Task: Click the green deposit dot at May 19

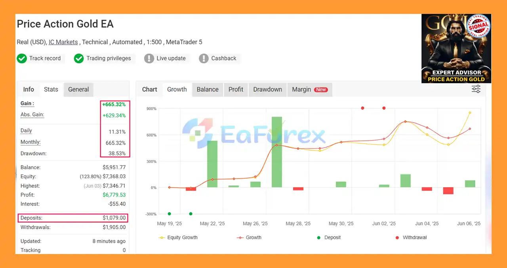Action: point(170,214)
